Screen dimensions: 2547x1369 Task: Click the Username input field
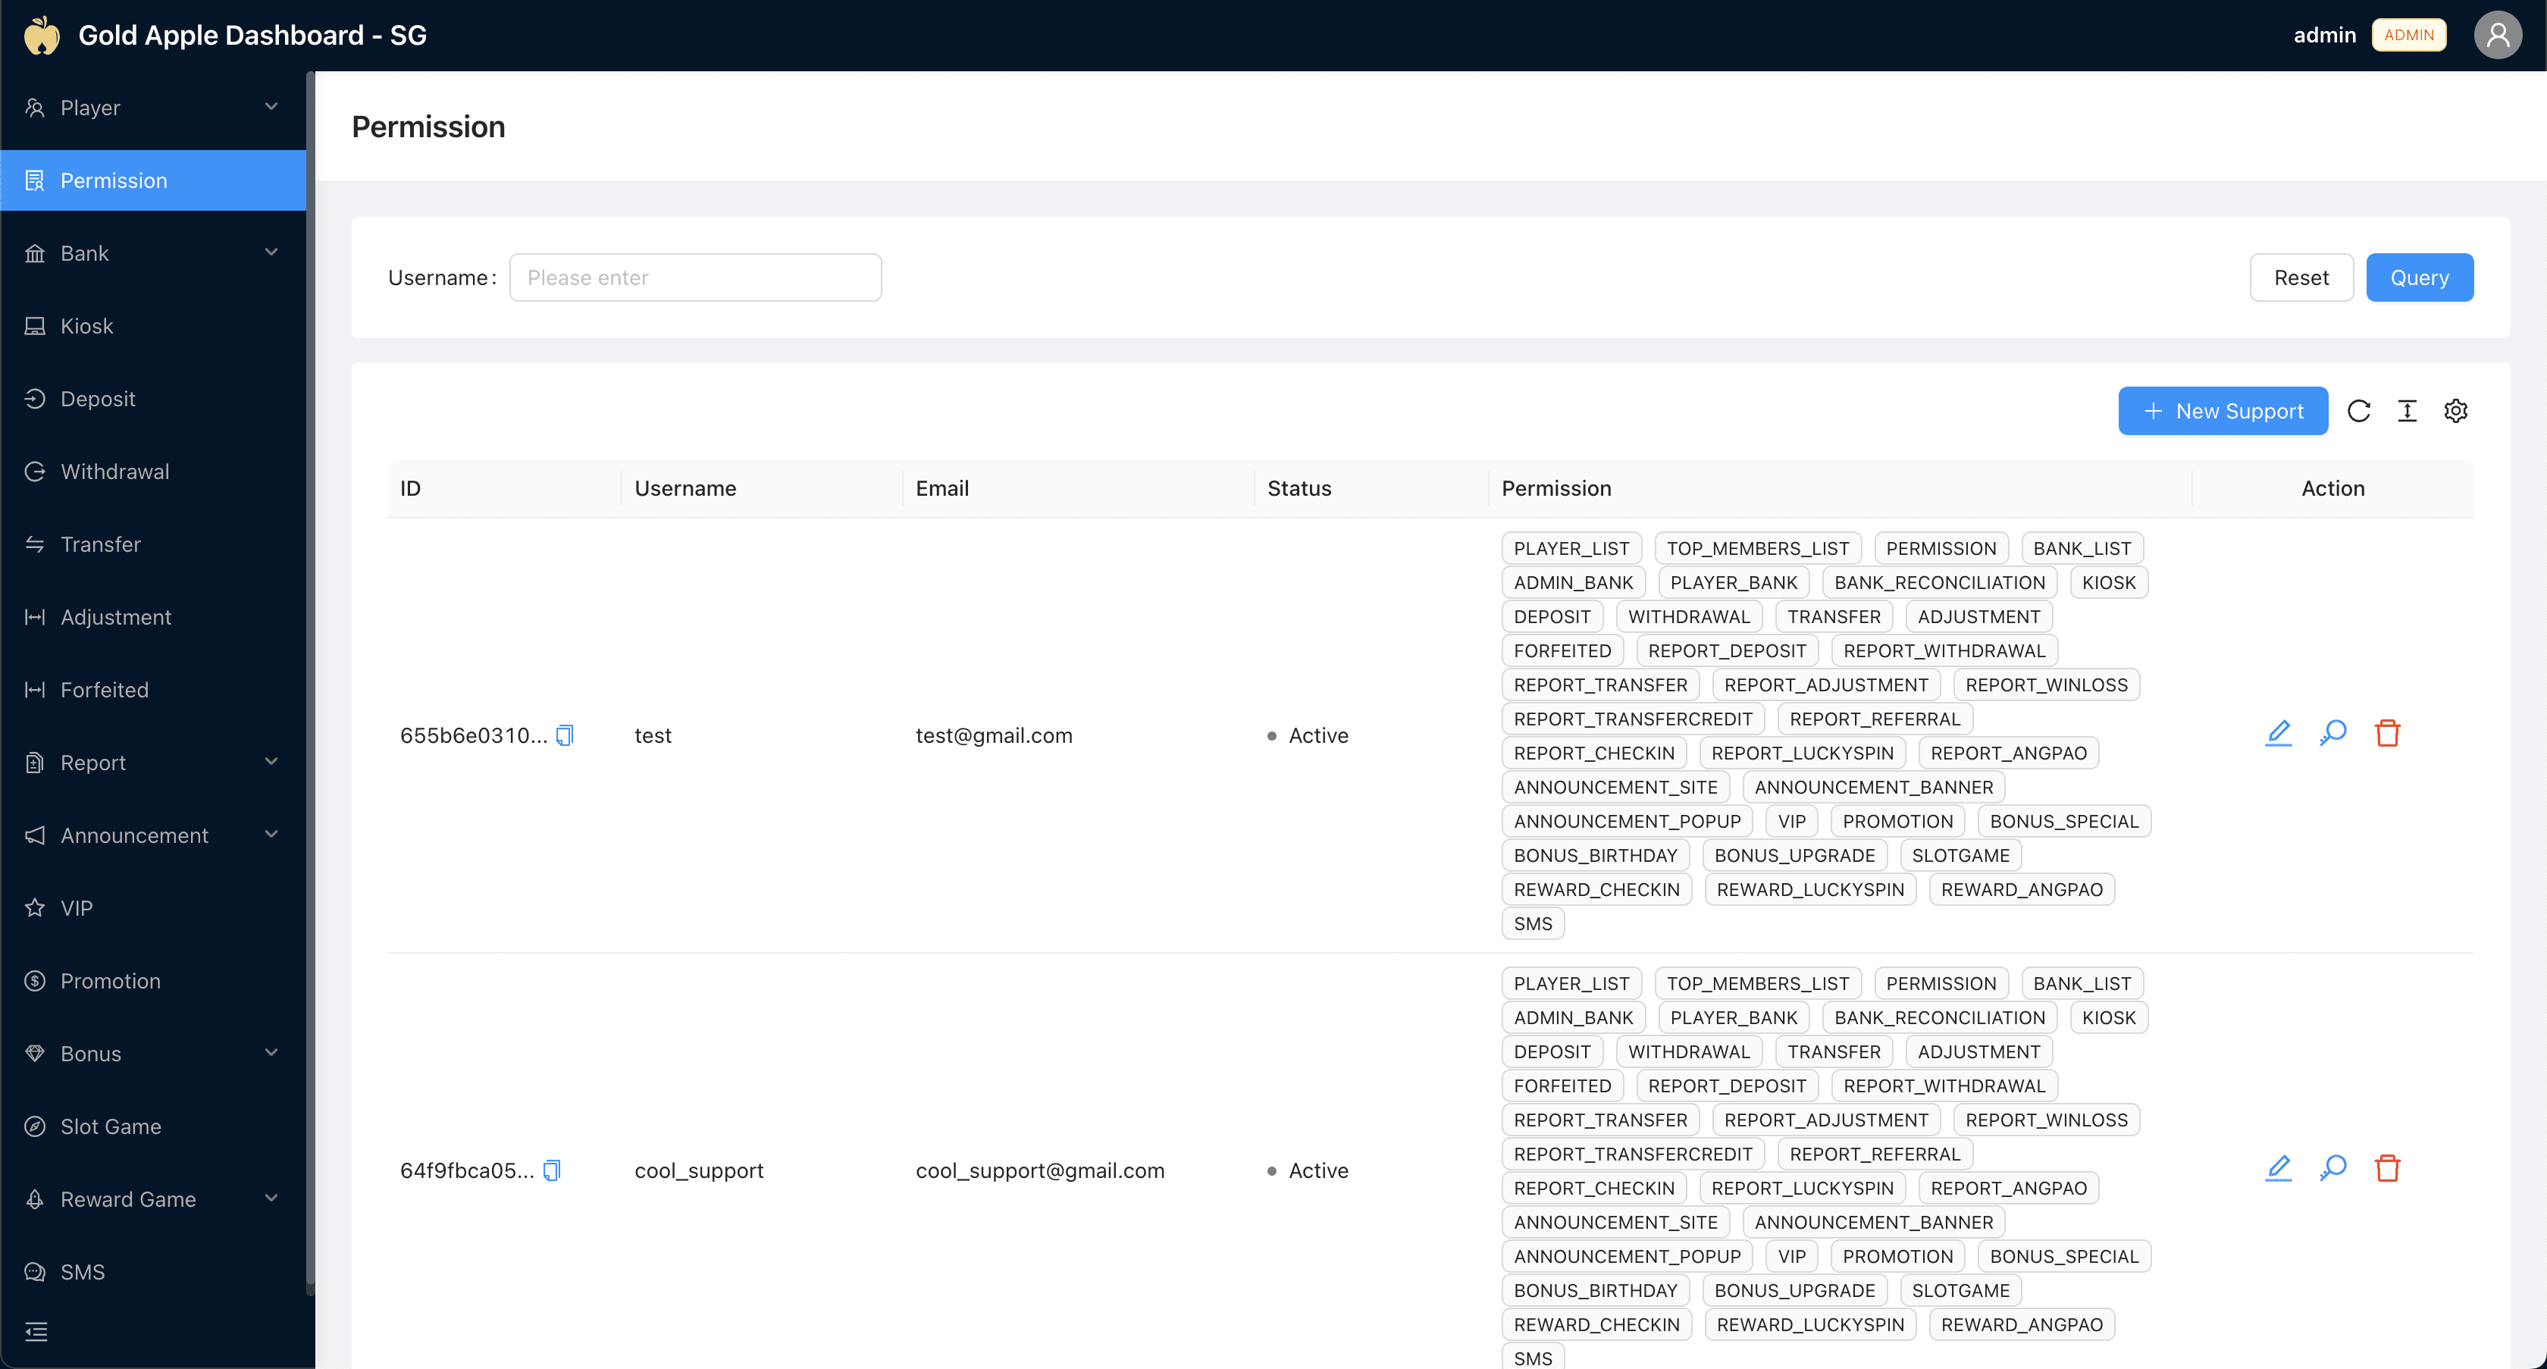695,277
